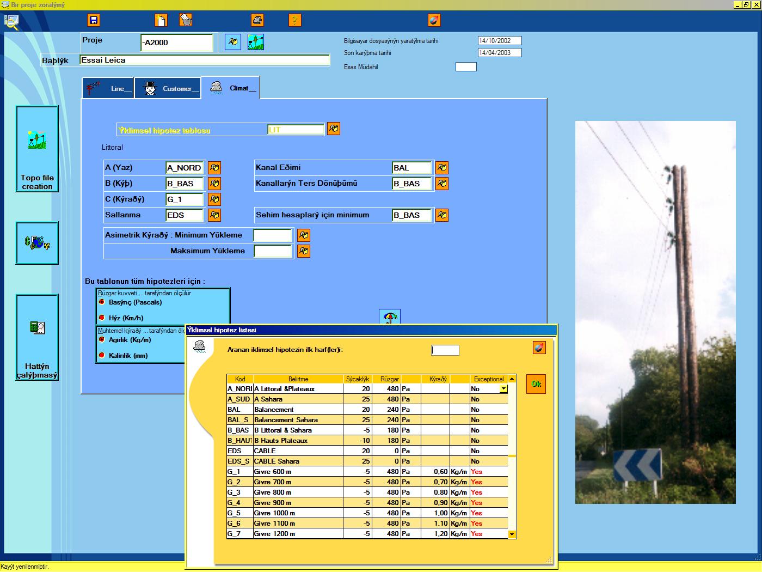Click lookup icon for Kanallarýn Ters Dönüþümü
Image resolution: width=762 pixels, height=572 pixels.
[x=442, y=184]
